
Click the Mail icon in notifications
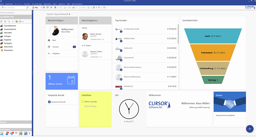coord(49,40)
